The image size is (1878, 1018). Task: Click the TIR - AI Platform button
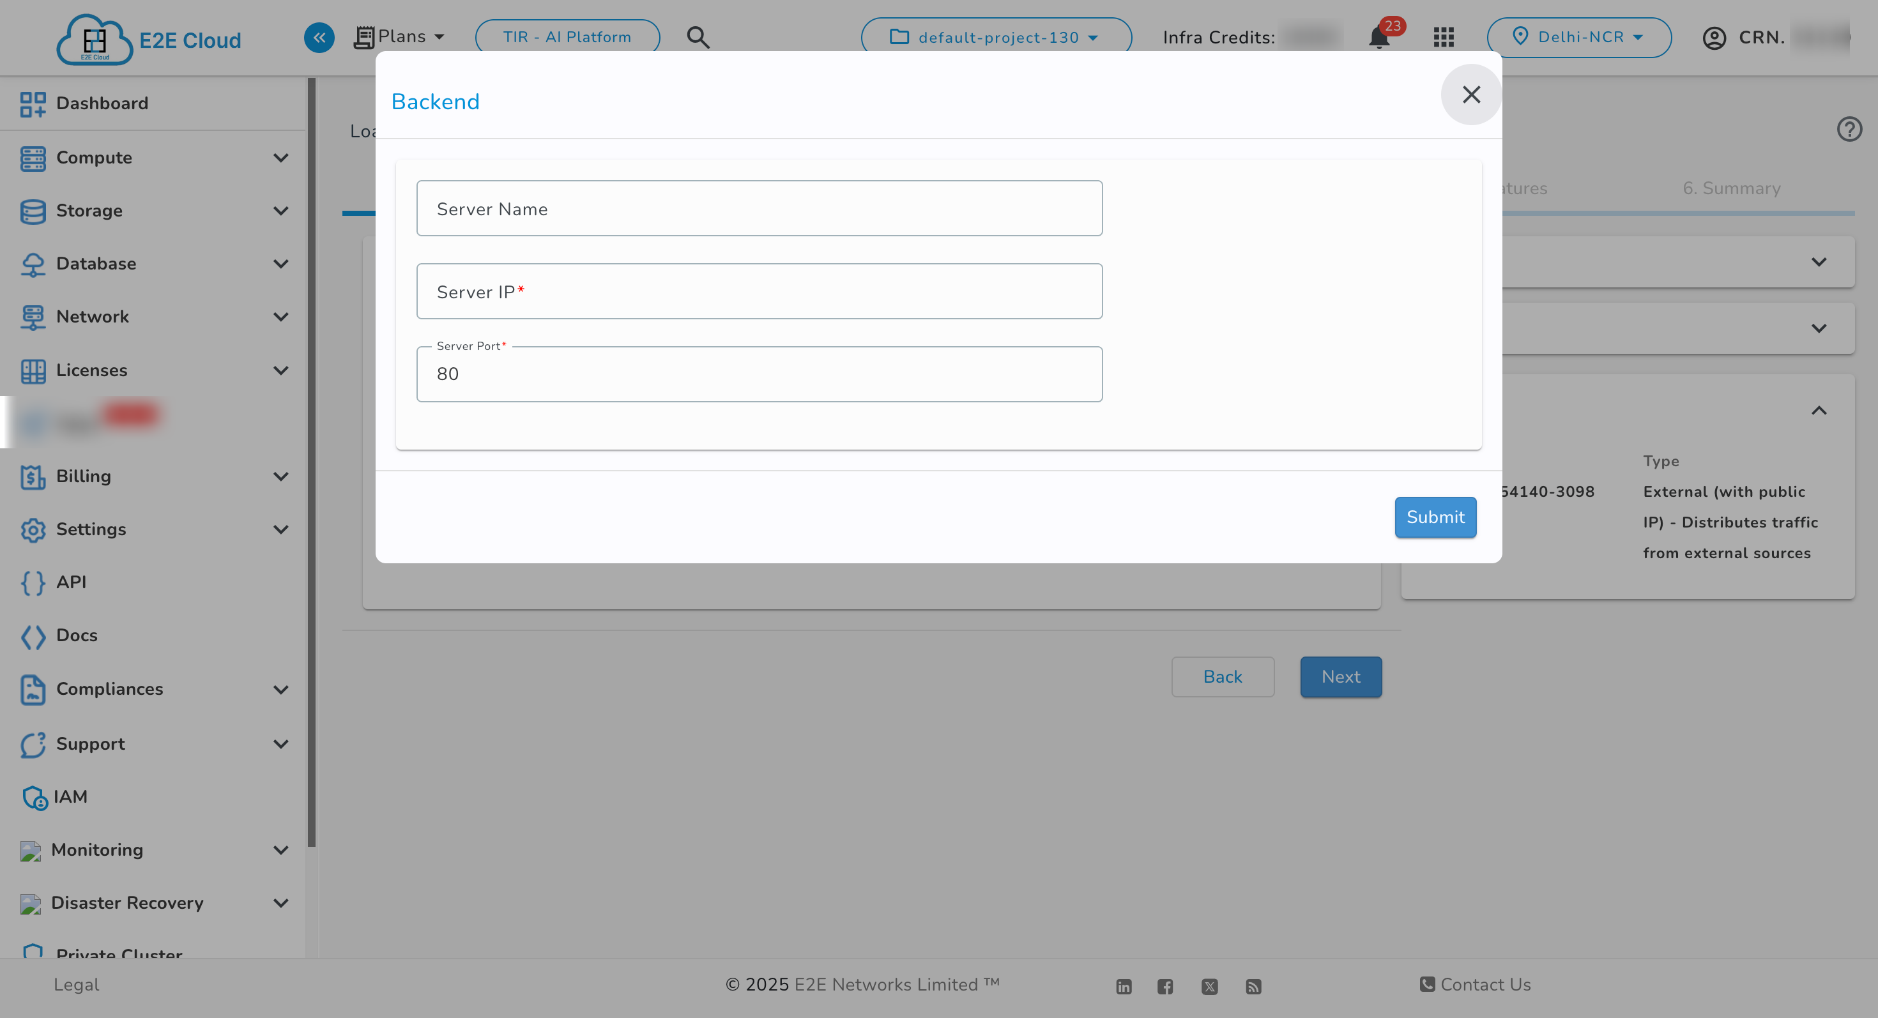[567, 36]
